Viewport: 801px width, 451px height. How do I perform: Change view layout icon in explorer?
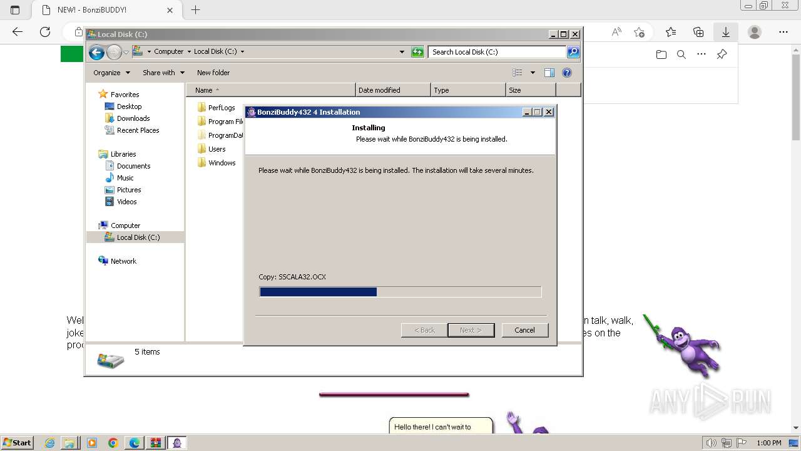click(x=518, y=73)
